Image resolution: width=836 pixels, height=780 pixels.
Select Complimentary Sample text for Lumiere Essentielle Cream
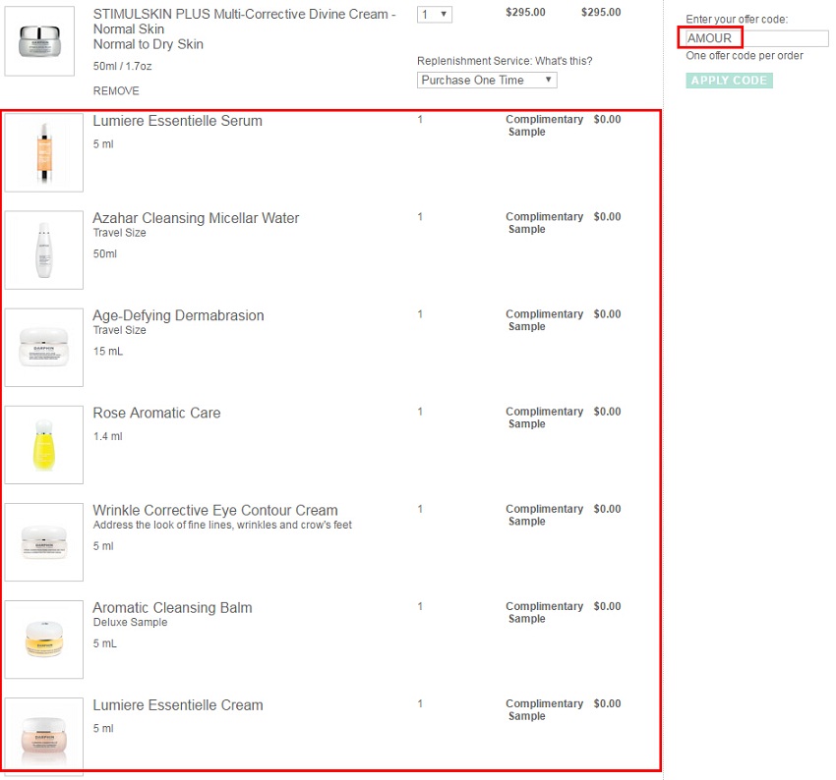click(544, 710)
